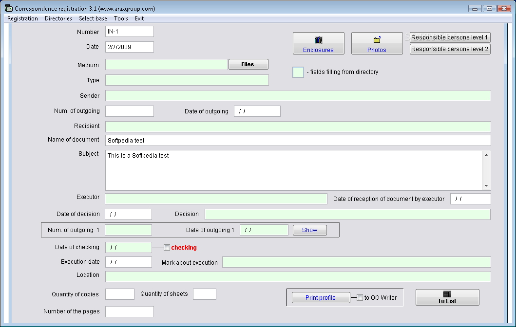Click inside the Subject text area

coord(294,170)
